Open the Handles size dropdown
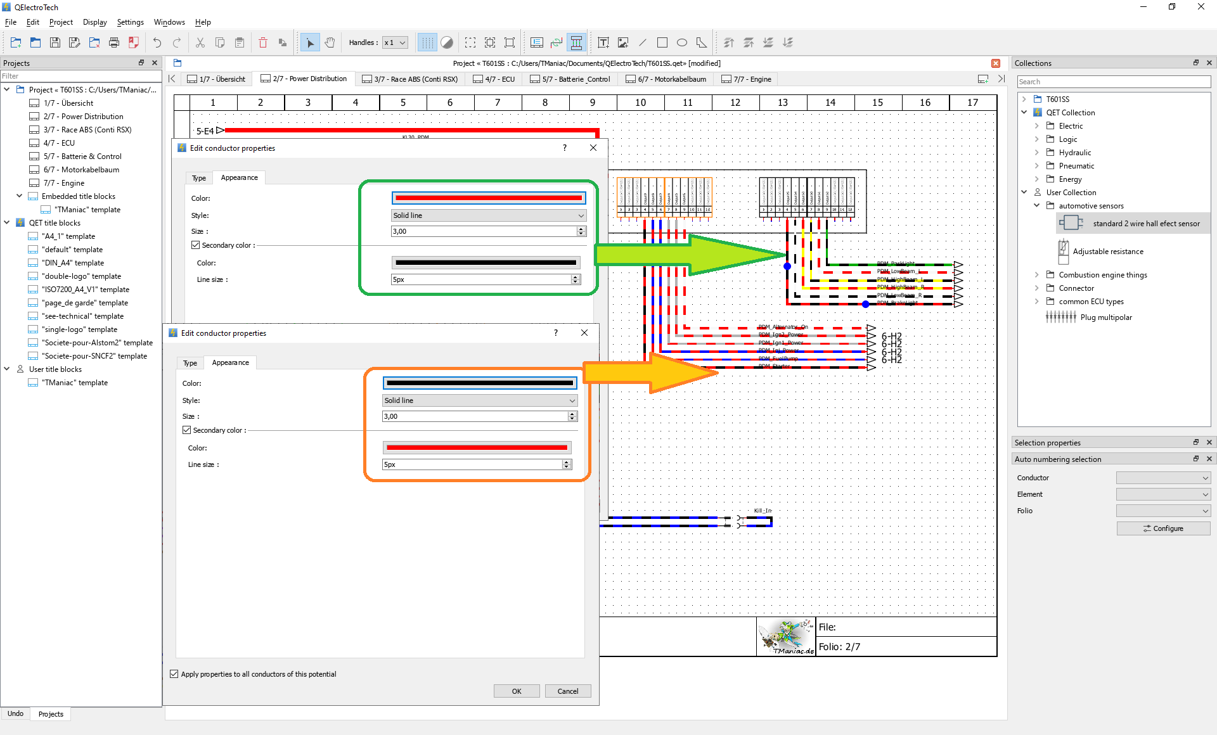 point(395,42)
